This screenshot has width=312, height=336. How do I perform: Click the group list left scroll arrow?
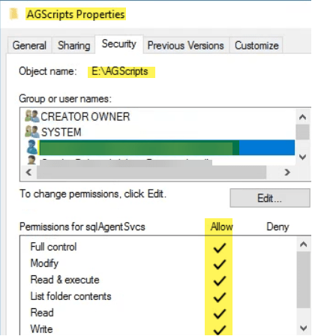pyautogui.click(x=29, y=172)
